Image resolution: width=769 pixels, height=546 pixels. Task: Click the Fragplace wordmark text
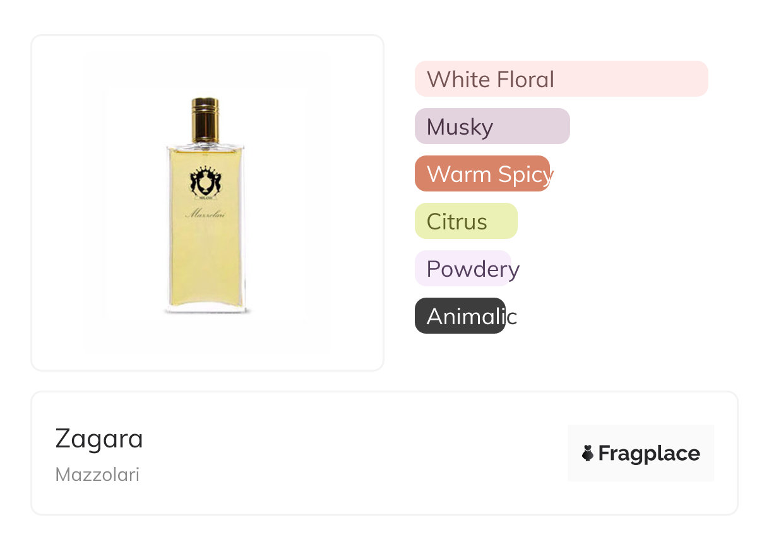649,454
